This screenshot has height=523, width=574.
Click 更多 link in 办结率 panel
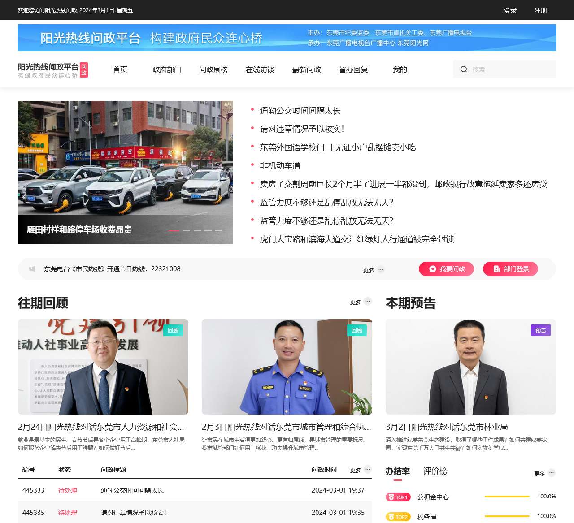tap(539, 474)
